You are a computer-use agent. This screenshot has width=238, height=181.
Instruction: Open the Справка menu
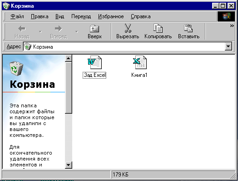141,16
